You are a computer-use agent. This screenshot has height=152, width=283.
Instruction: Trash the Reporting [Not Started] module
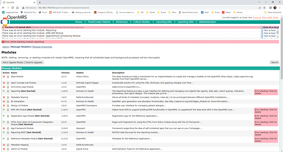(8, 91)
